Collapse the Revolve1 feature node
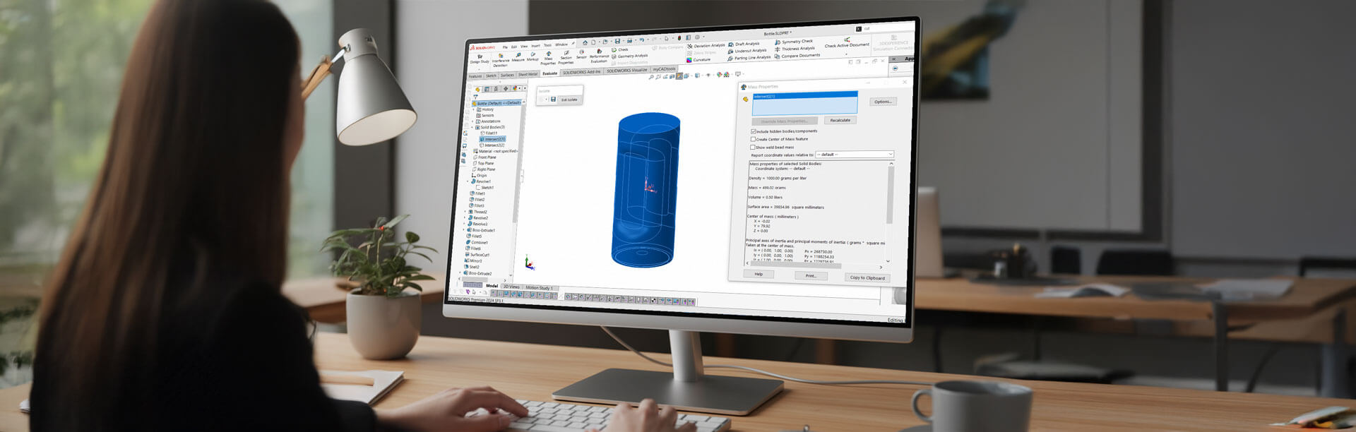 pyautogui.click(x=468, y=181)
